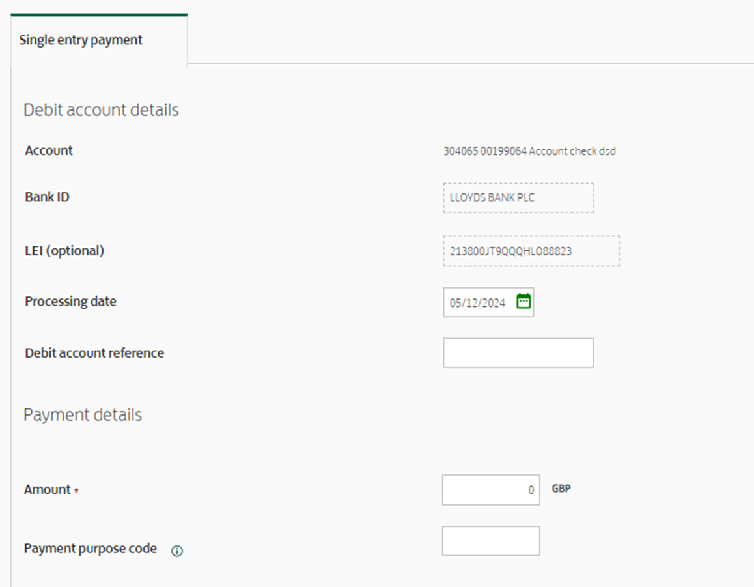The height and width of the screenshot is (587, 754).
Task: Click the Processing date label
Action: click(70, 302)
